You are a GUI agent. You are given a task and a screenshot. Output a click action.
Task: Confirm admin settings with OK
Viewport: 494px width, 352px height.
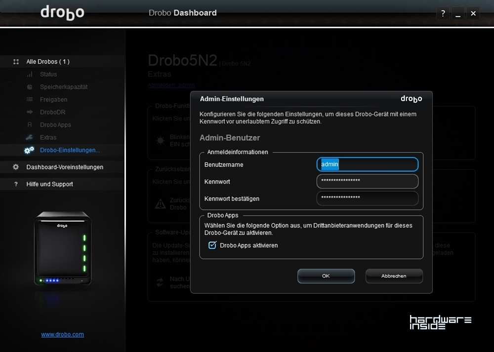click(x=326, y=276)
